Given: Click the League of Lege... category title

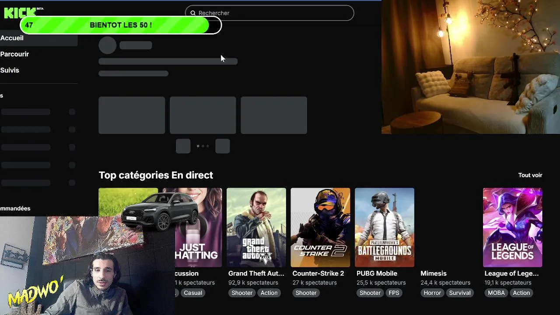Looking at the screenshot, I should pyautogui.click(x=511, y=273).
